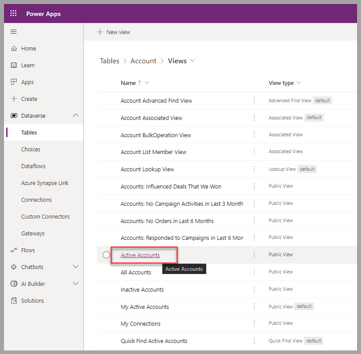Select the Apps icon in sidebar

[13, 82]
